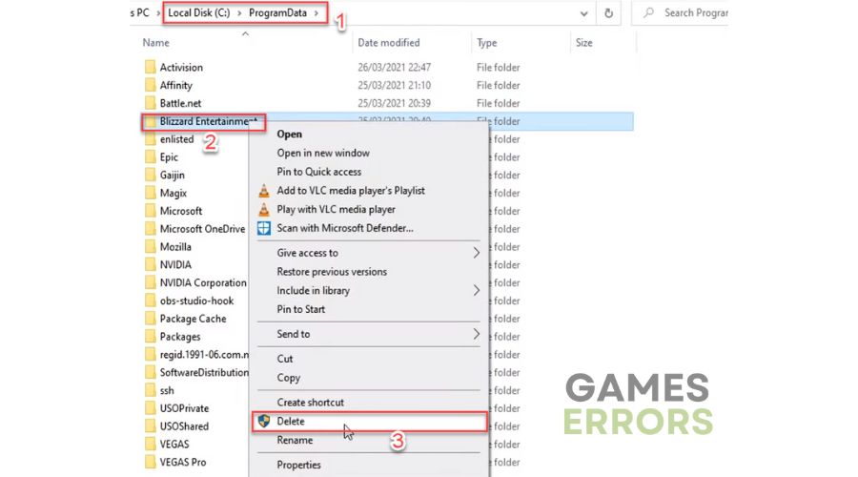Image resolution: width=858 pixels, height=477 pixels.
Task: Expand the Send to submenu arrow
Action: click(x=476, y=334)
